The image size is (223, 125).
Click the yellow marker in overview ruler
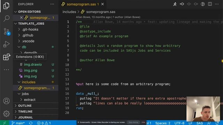(x=222, y=61)
